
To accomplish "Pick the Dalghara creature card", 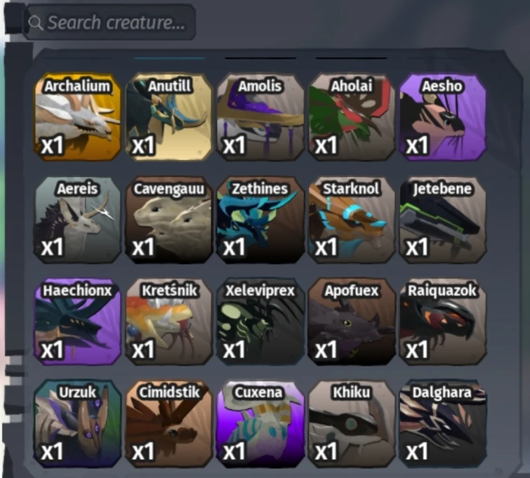I will (x=443, y=424).
